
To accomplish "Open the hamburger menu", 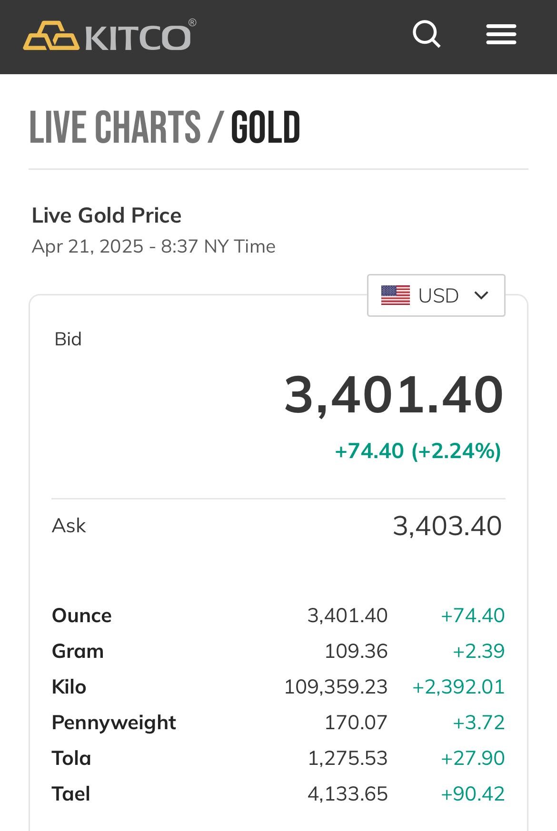I will [x=501, y=35].
